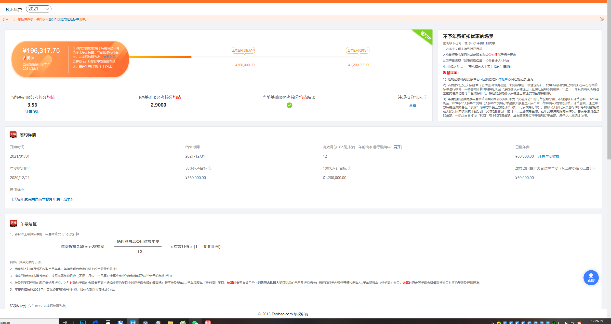Screen dimensions: 611x324
Task: Click the green check result icon
Action: [x=289, y=105]
